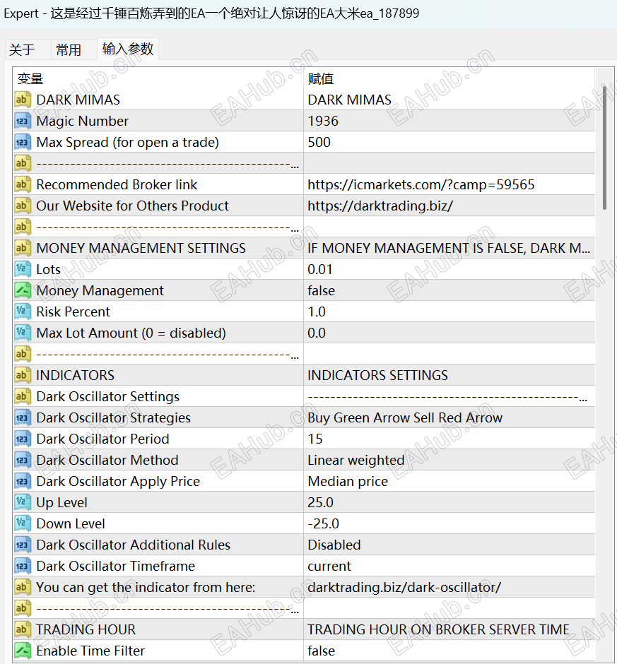Click the icon beside Dark Oscillator Additional Rules
Screen dimensions: 617x664
(23, 545)
